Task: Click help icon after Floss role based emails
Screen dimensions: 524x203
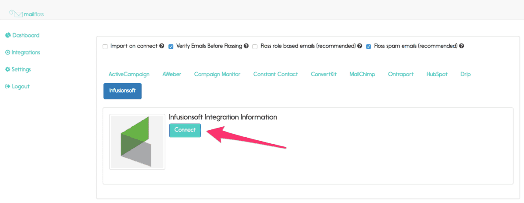Action: (360, 46)
